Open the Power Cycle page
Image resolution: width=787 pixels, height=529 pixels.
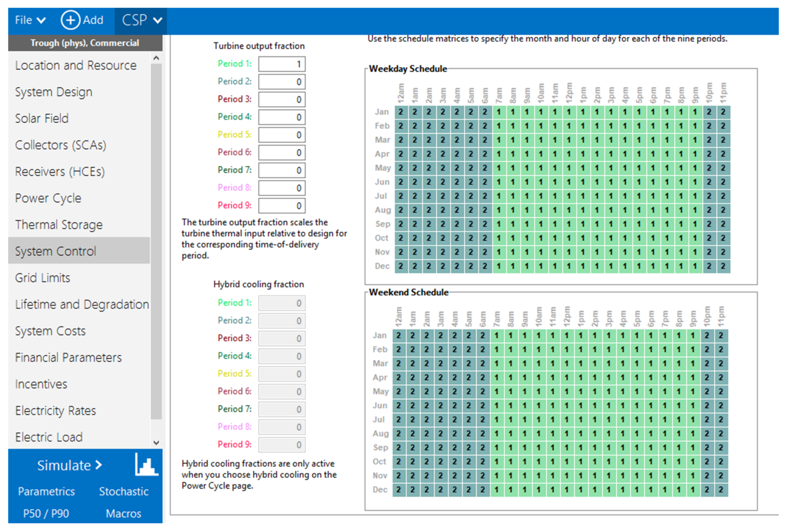click(x=48, y=198)
